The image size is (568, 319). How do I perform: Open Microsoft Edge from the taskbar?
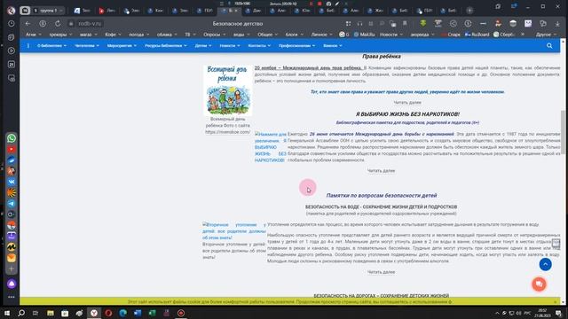(x=122, y=313)
